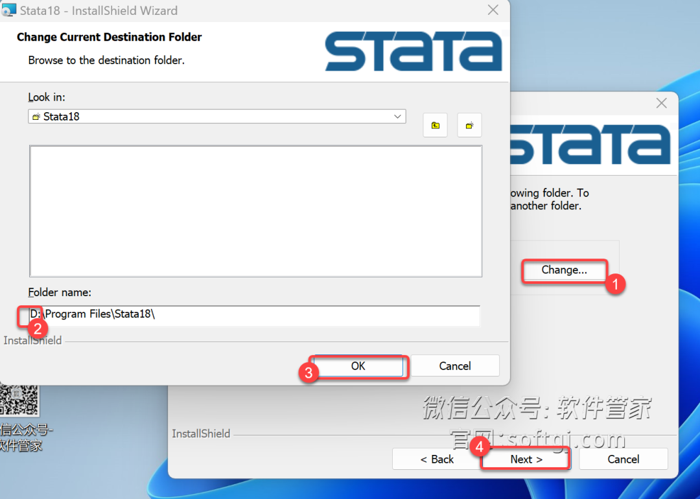Click the Stata logo in the back dialog
Screen dimensions: 700x499
coord(590,144)
